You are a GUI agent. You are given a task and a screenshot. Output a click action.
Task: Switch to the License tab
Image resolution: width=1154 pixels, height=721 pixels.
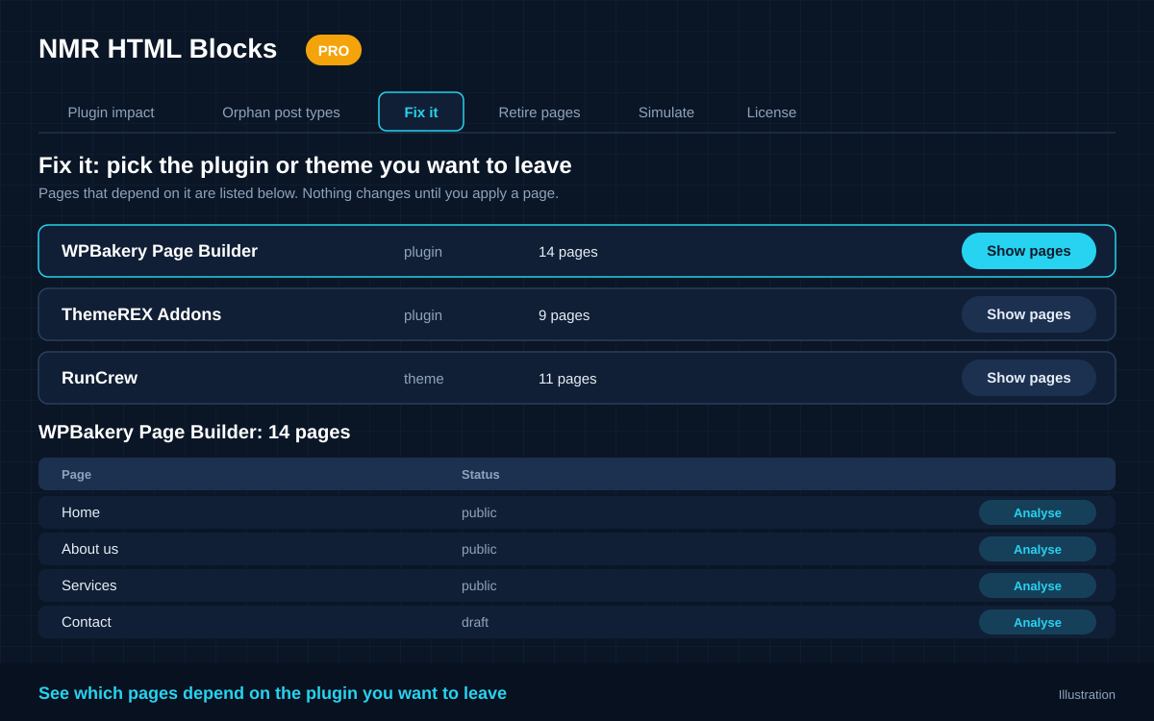(771, 112)
